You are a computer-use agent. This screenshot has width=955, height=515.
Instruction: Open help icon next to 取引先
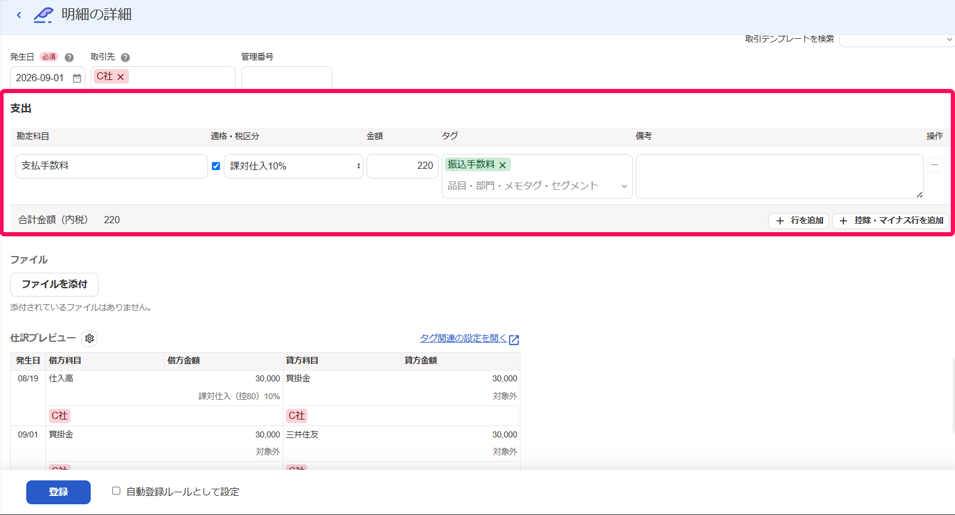[125, 57]
